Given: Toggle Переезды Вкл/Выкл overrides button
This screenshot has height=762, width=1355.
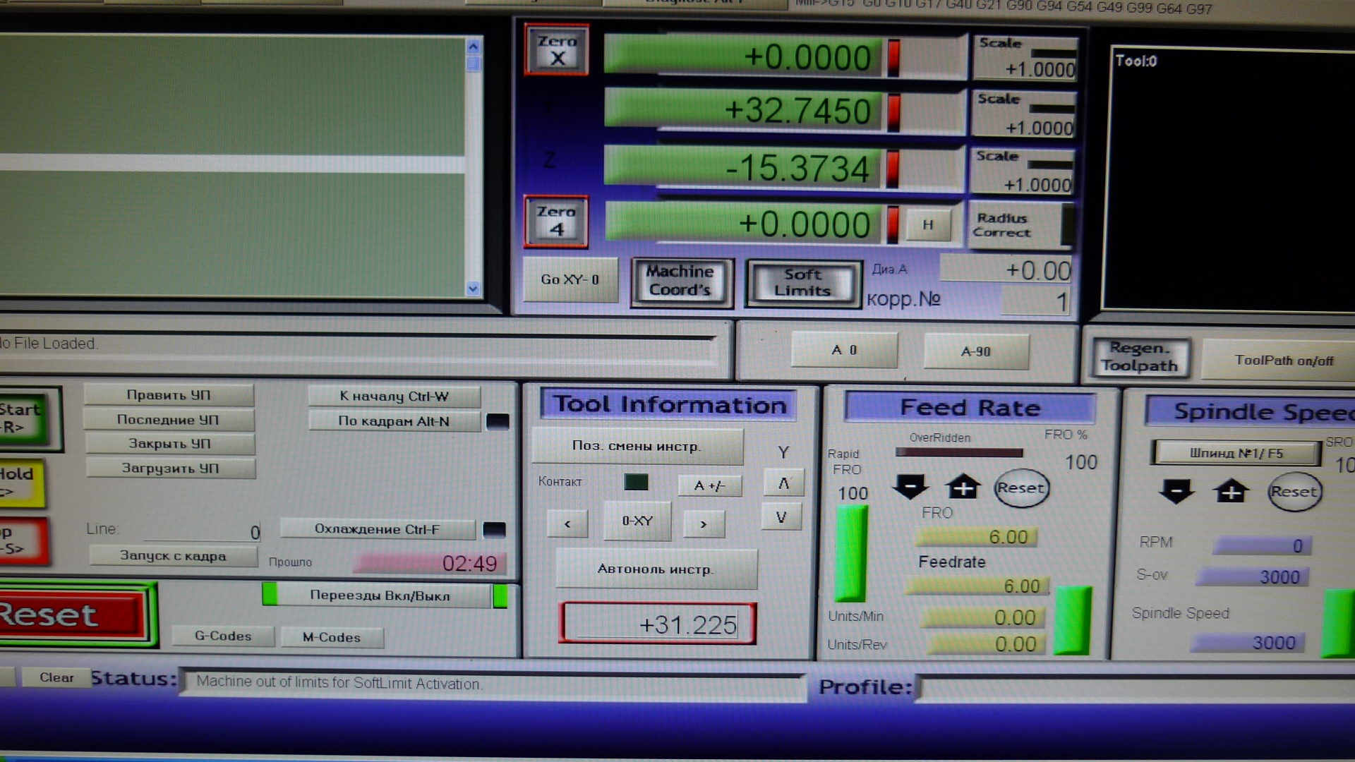Looking at the screenshot, I should [380, 595].
